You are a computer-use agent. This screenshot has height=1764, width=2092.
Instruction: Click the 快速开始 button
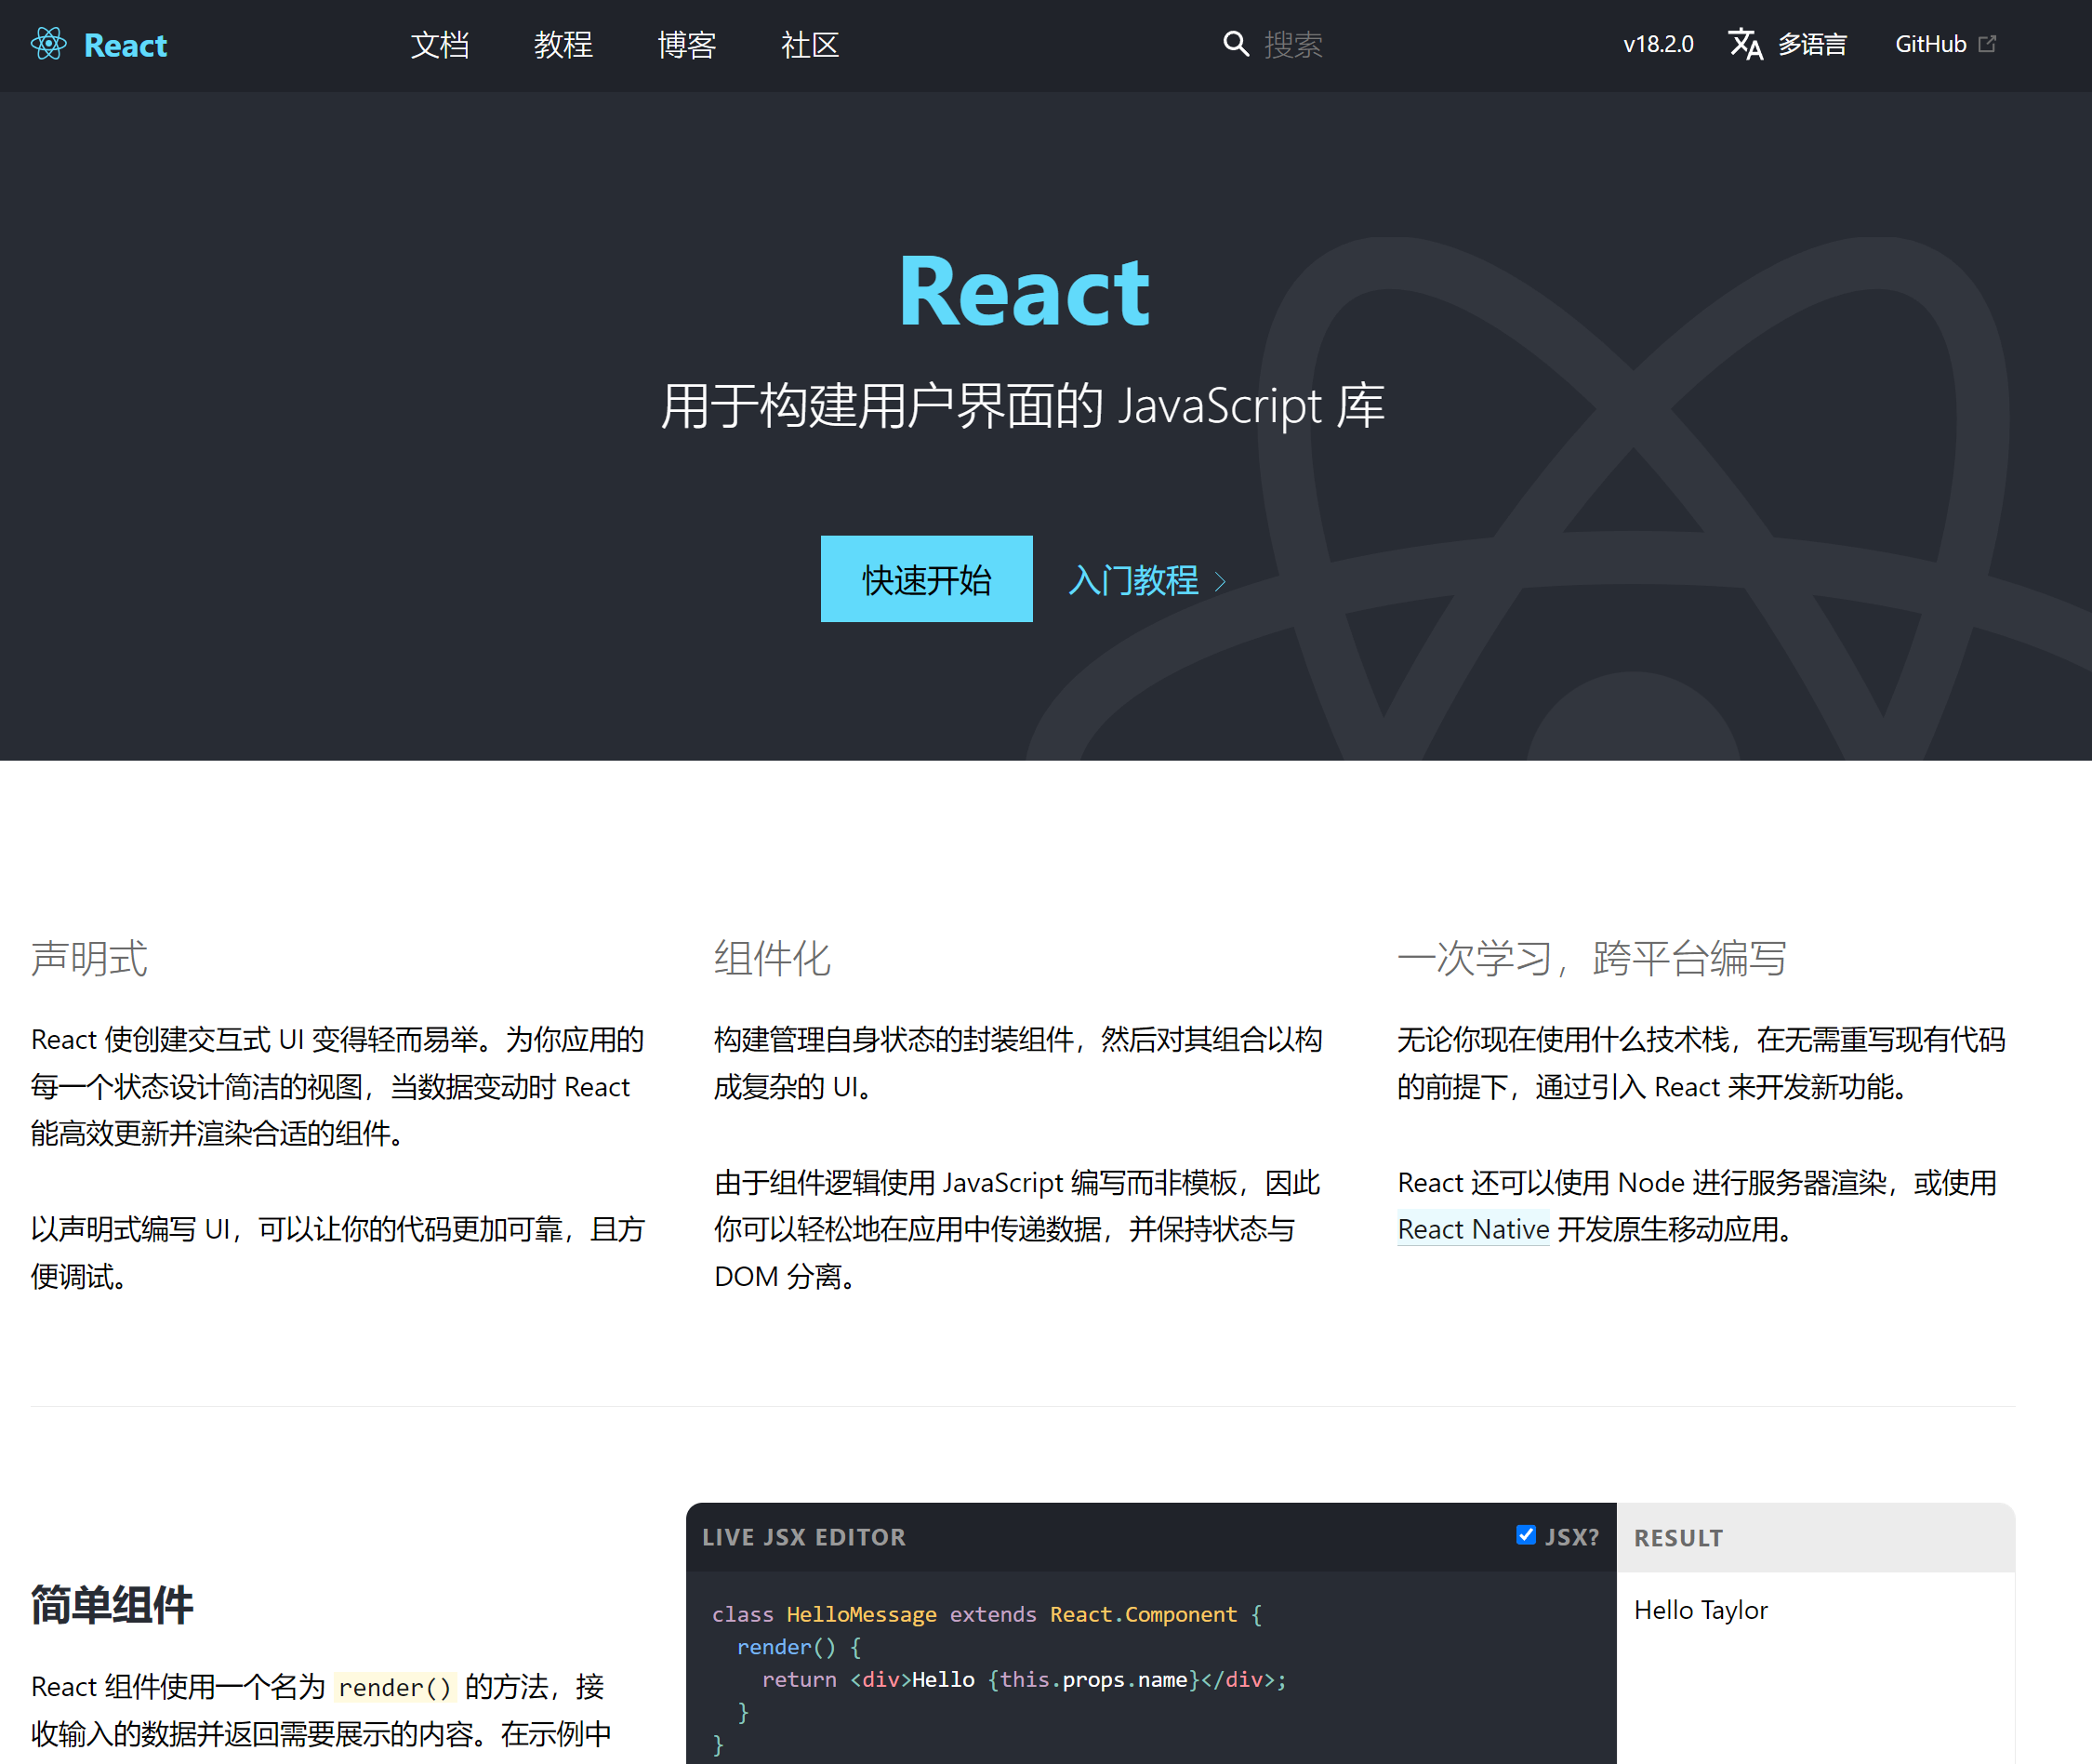(x=927, y=579)
